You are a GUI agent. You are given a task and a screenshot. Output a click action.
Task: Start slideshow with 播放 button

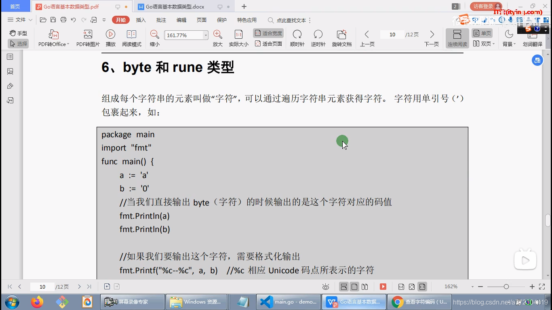(x=110, y=38)
